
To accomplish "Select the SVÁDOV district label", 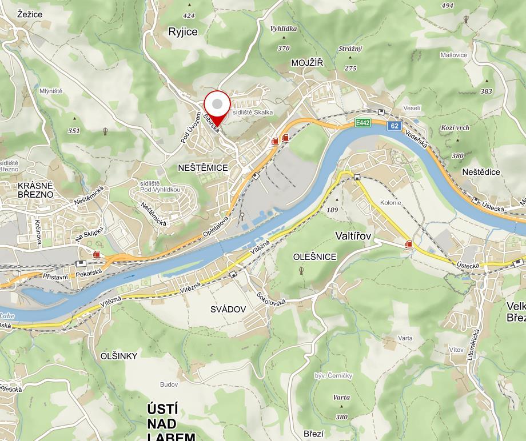I will 228,309.
